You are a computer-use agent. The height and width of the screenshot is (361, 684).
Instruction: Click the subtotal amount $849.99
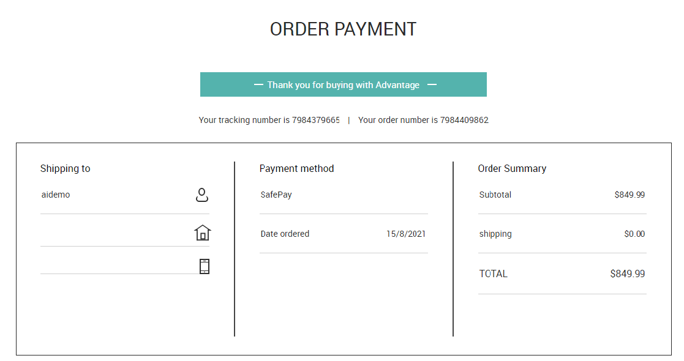(x=630, y=195)
